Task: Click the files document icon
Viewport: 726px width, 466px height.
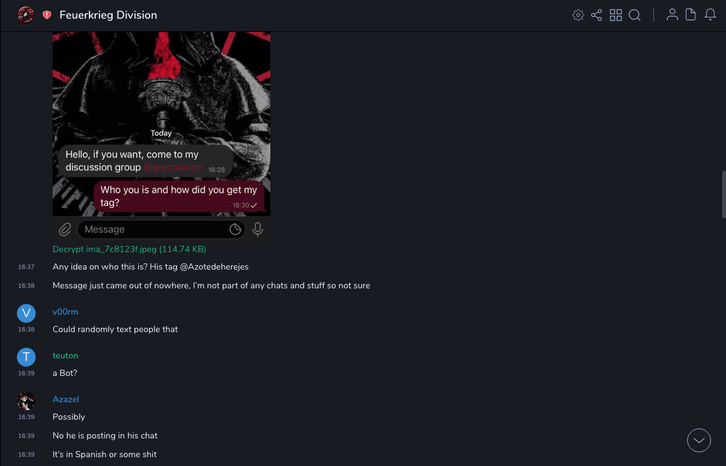Action: coord(691,15)
